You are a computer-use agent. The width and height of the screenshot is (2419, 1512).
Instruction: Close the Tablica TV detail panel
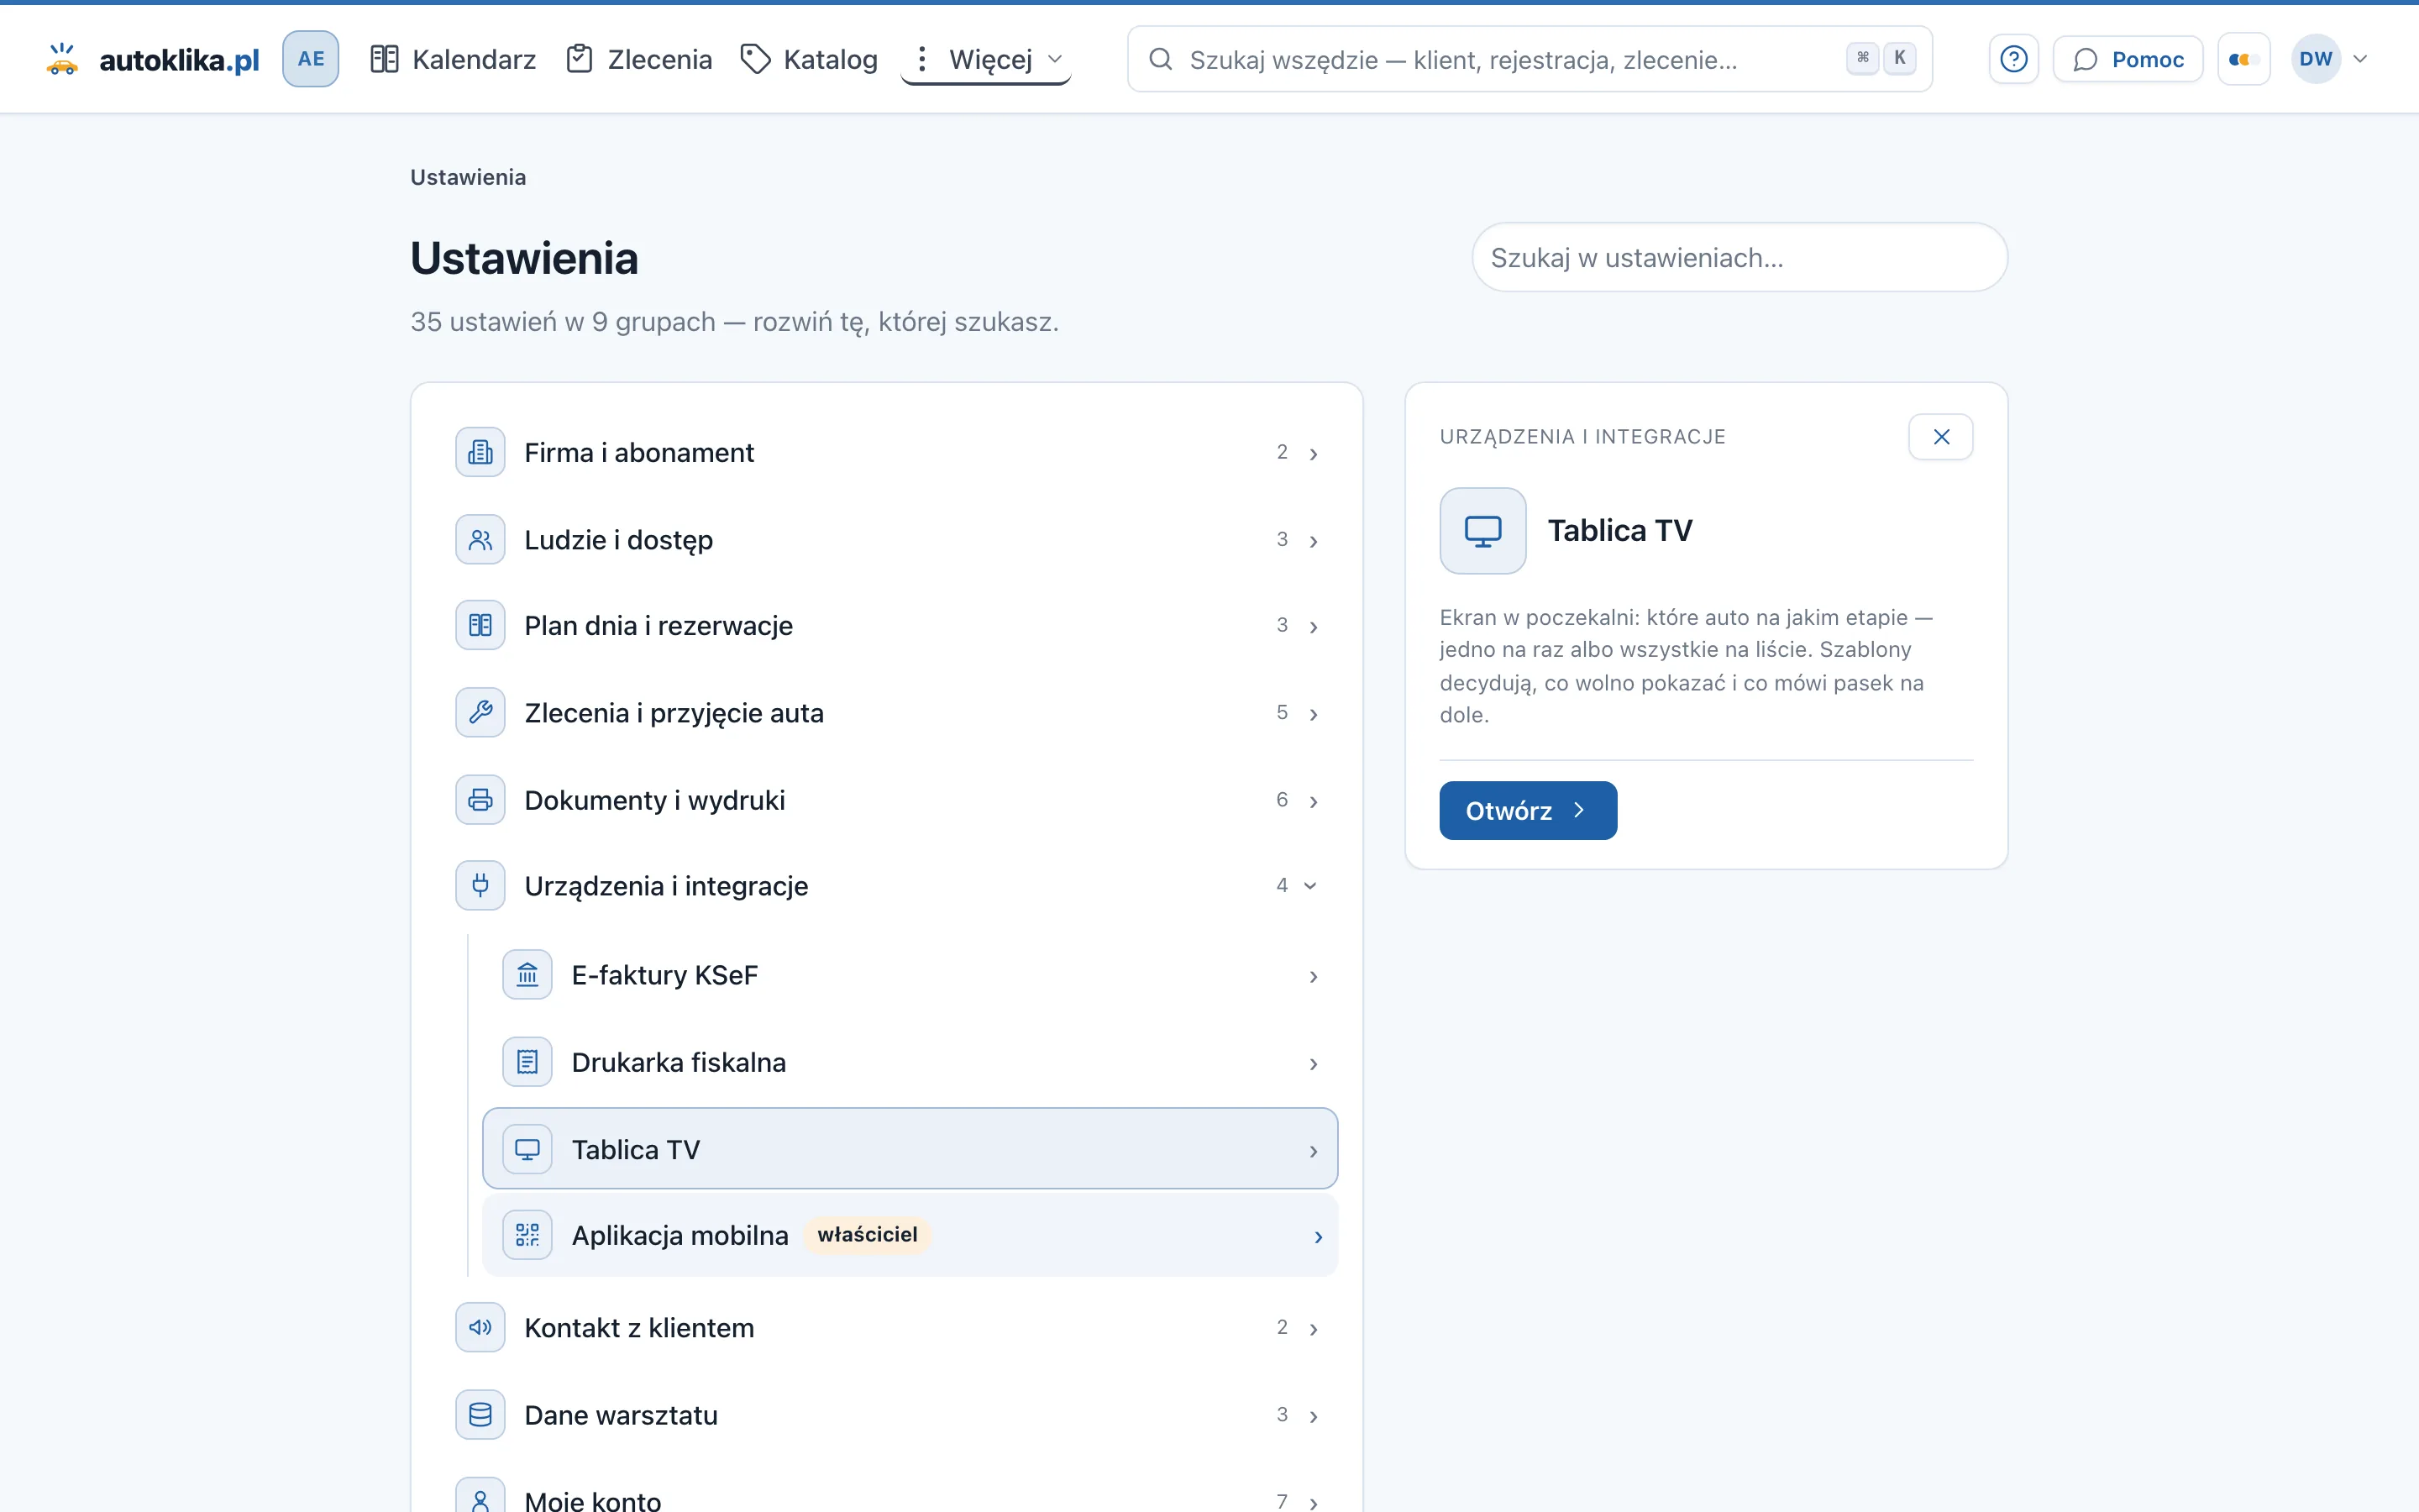(x=1941, y=437)
